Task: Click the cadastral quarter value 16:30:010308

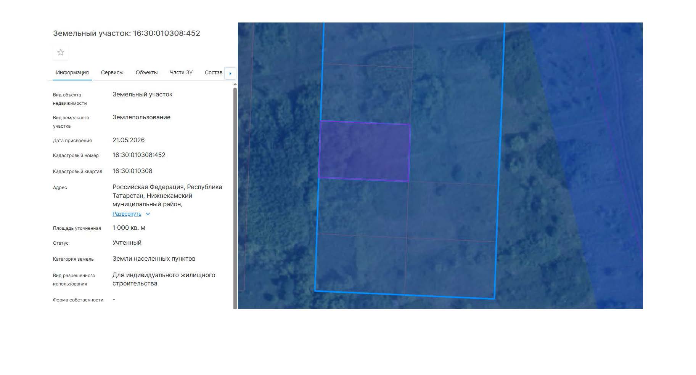Action: coord(132,171)
